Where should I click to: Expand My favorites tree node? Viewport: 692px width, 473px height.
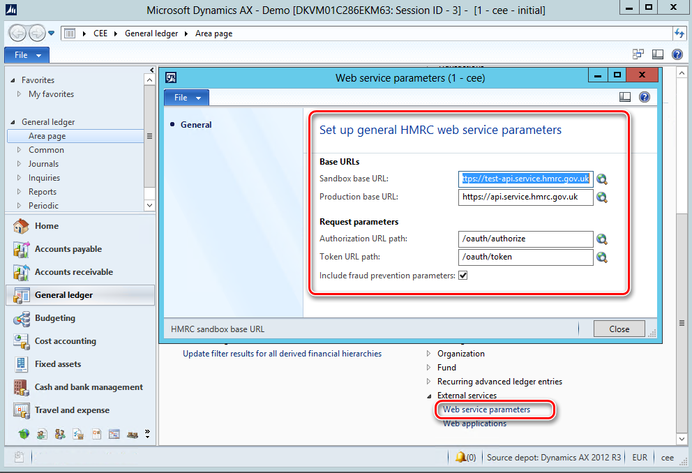click(x=19, y=94)
